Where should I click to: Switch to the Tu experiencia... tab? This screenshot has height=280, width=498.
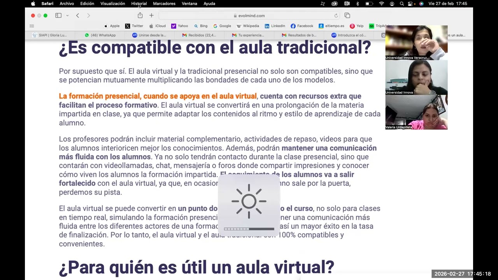click(x=248, y=35)
